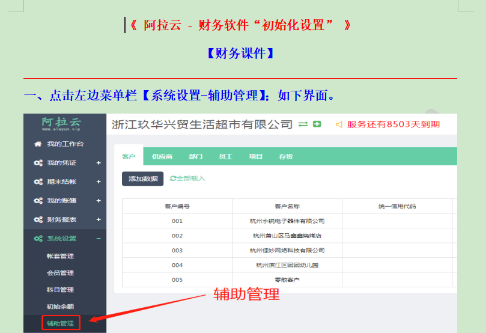Open 帐套管理 submenu item

tap(60, 256)
